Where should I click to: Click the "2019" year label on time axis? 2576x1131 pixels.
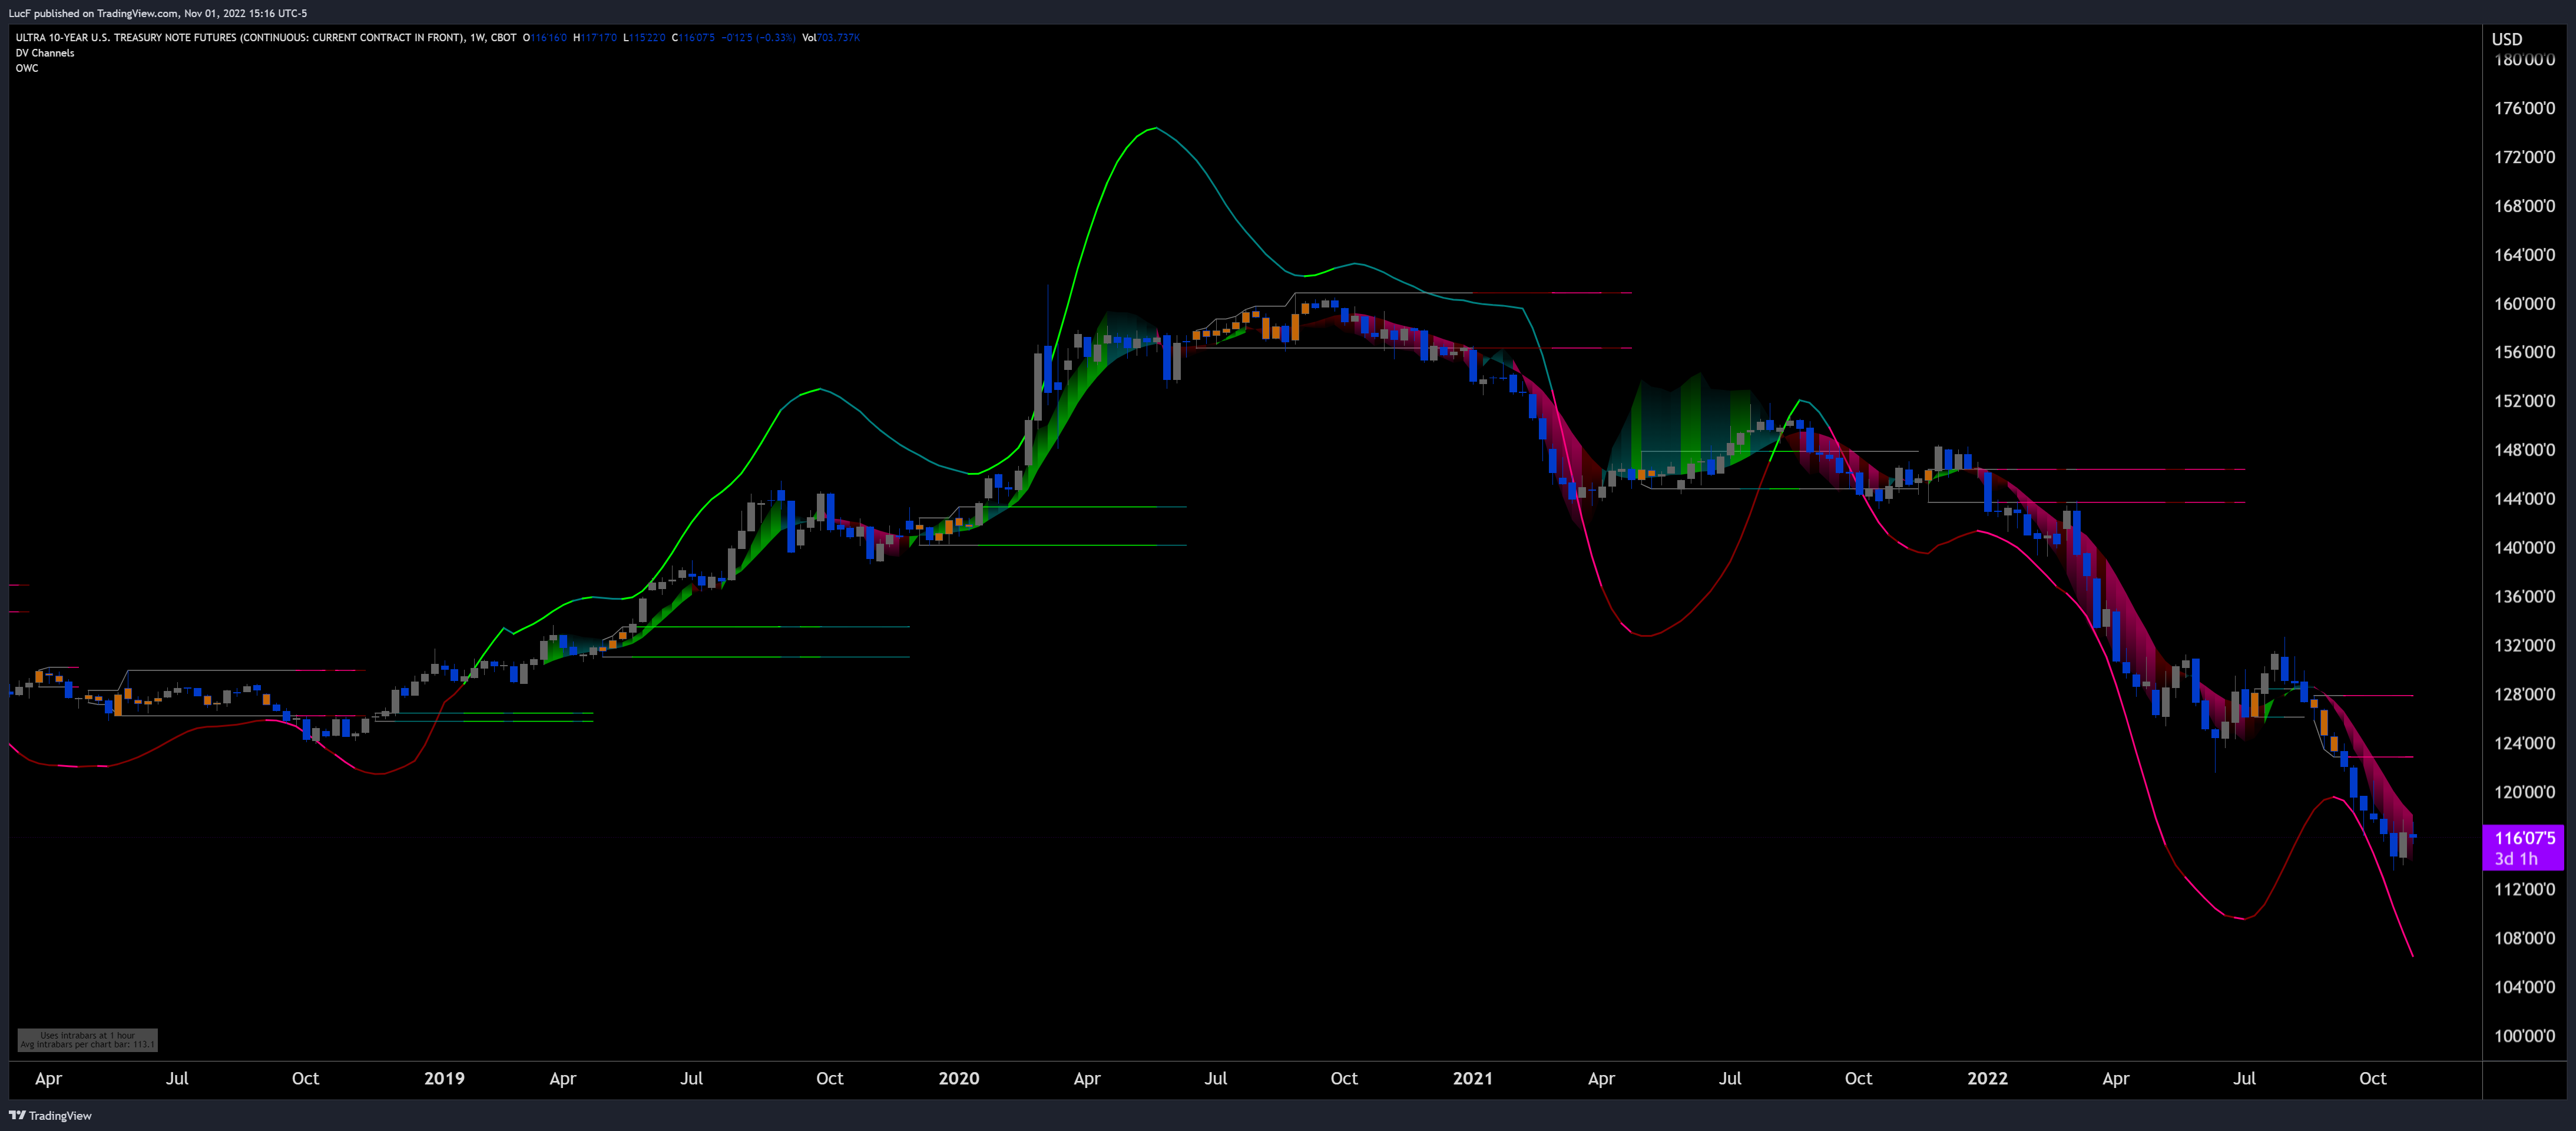(444, 1078)
